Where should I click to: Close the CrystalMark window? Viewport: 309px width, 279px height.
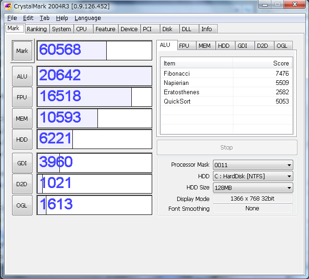click(x=295, y=4)
